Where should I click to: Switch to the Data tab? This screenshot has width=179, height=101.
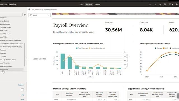pyautogui.click(x=82, y=4)
